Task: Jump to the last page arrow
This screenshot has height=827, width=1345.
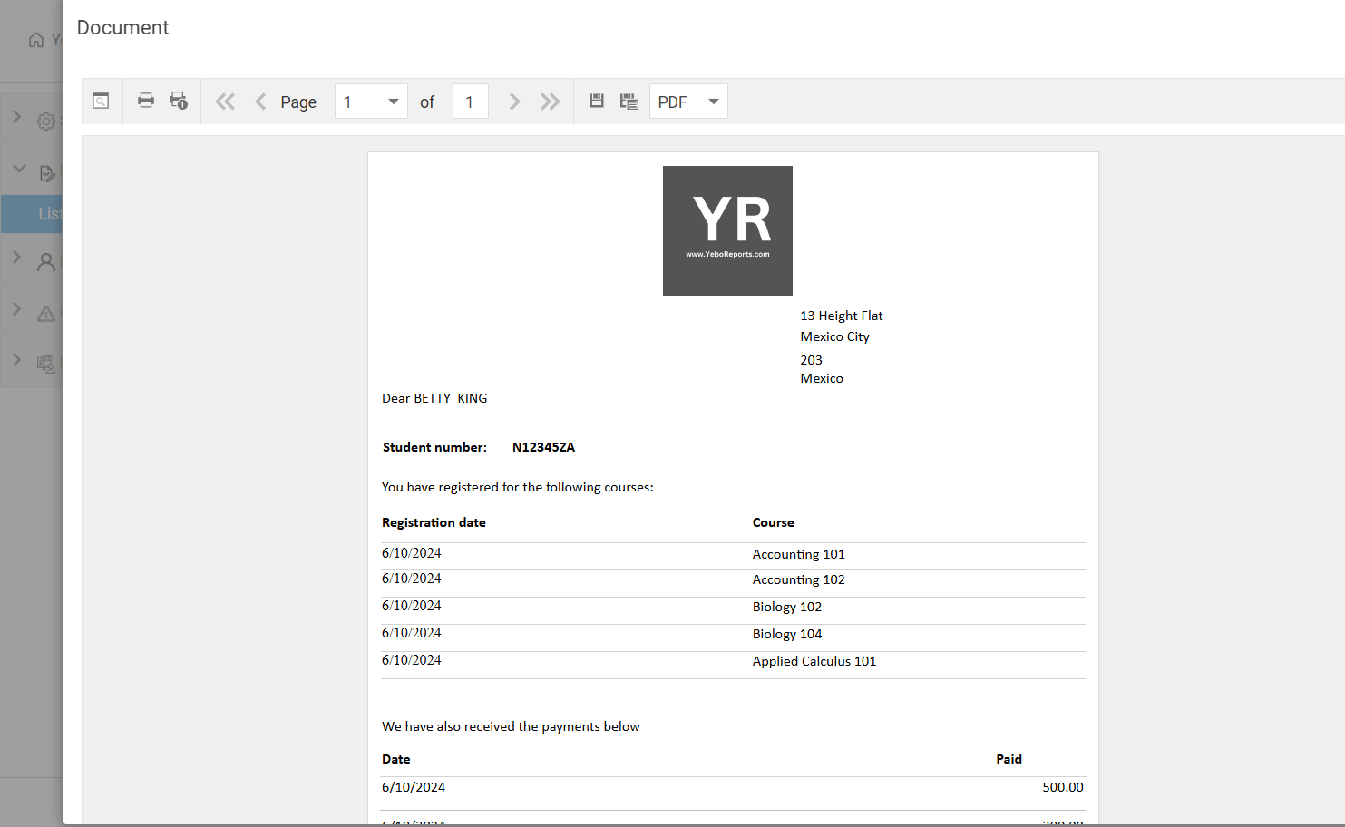Action: click(x=551, y=102)
